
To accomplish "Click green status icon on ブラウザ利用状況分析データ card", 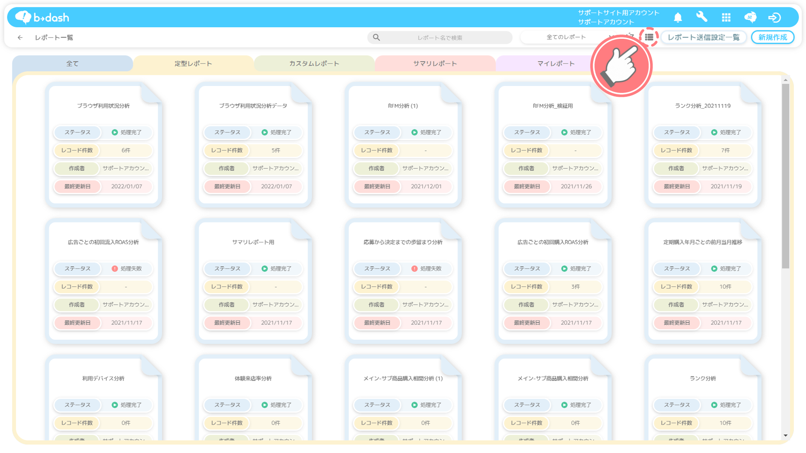I will (x=264, y=133).
